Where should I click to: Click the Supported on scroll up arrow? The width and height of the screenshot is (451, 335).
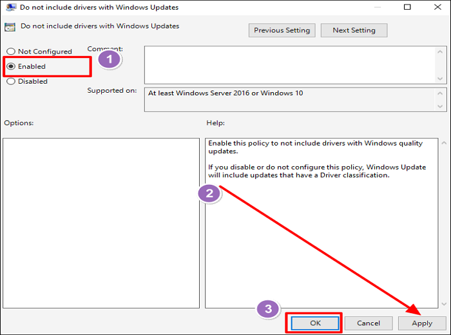[440, 93]
